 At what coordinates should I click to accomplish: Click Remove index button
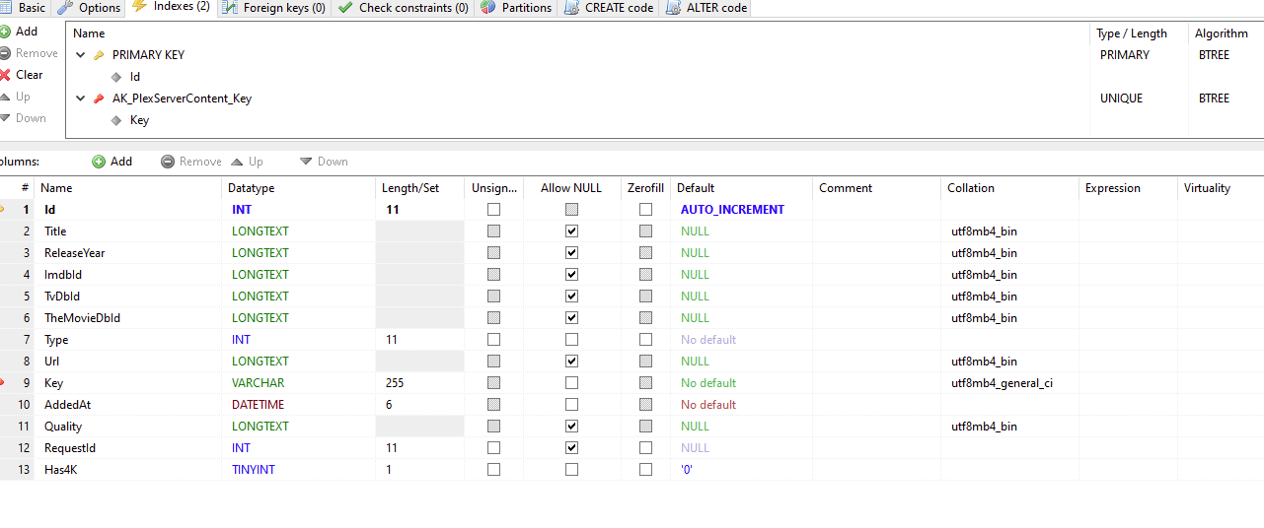click(30, 53)
